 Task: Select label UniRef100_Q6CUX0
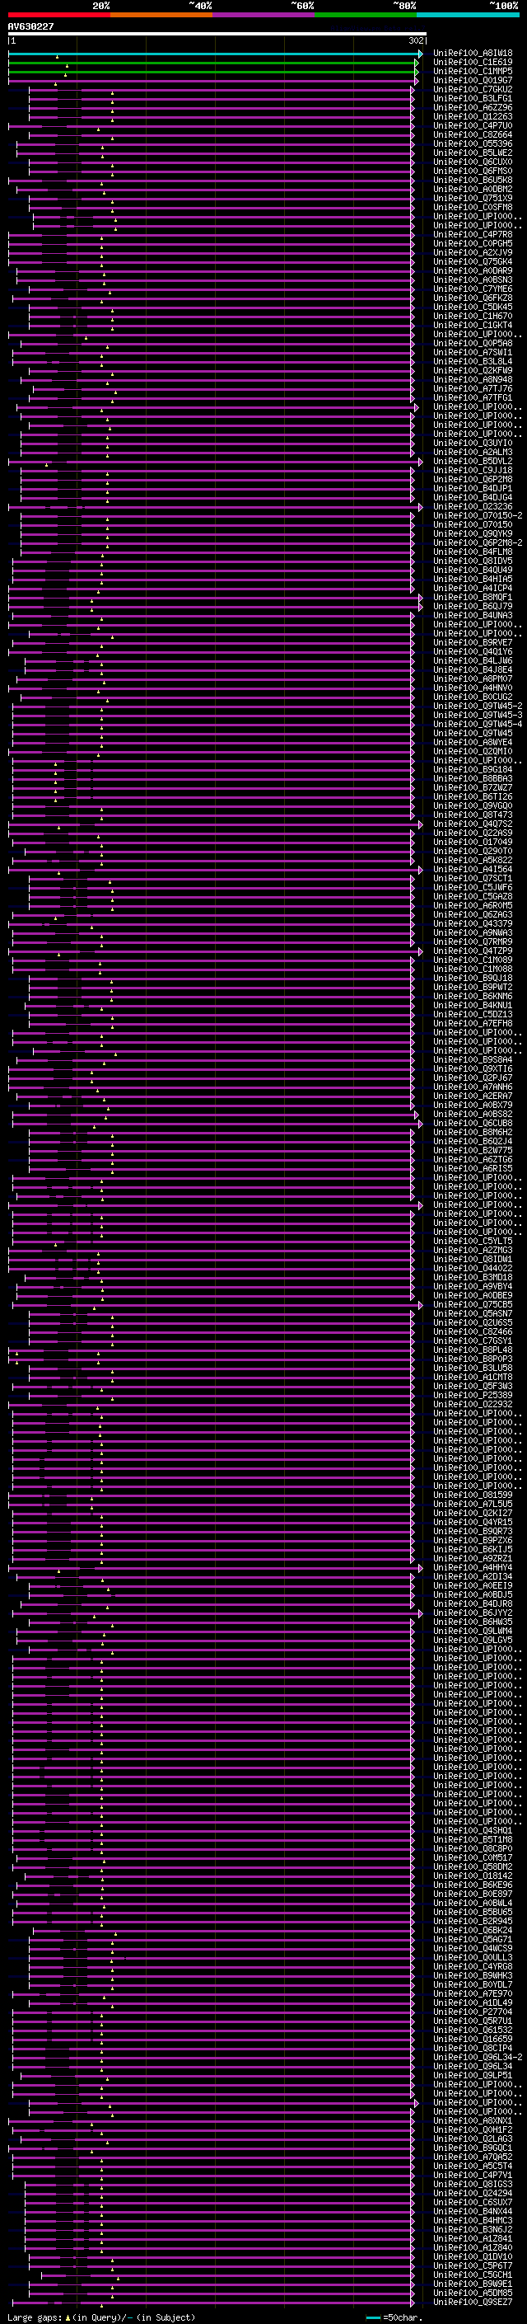coord(473,162)
